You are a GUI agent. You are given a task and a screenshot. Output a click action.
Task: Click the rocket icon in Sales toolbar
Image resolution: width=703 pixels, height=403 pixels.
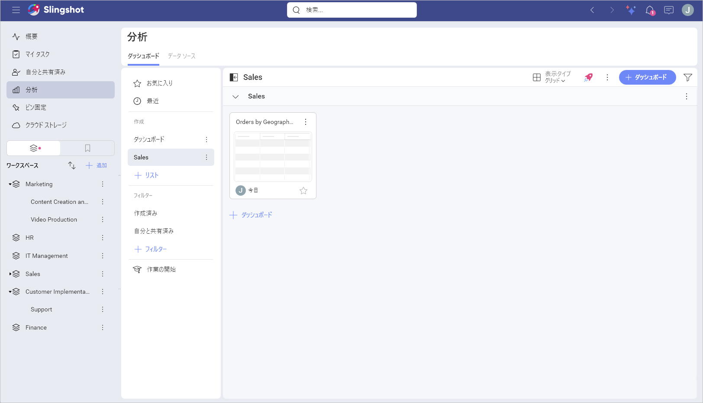pyautogui.click(x=588, y=77)
